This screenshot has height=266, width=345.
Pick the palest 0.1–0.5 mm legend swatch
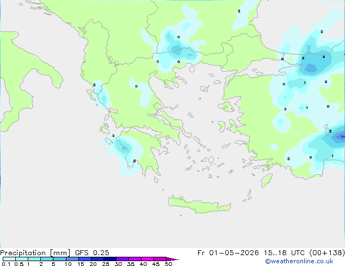[9, 259]
